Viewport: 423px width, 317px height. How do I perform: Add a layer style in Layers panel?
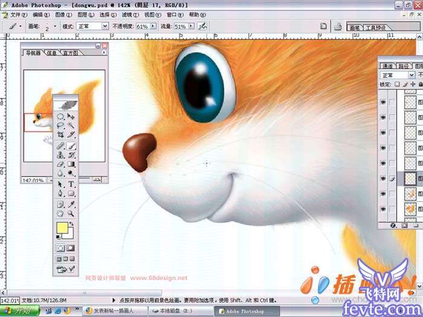(393, 226)
